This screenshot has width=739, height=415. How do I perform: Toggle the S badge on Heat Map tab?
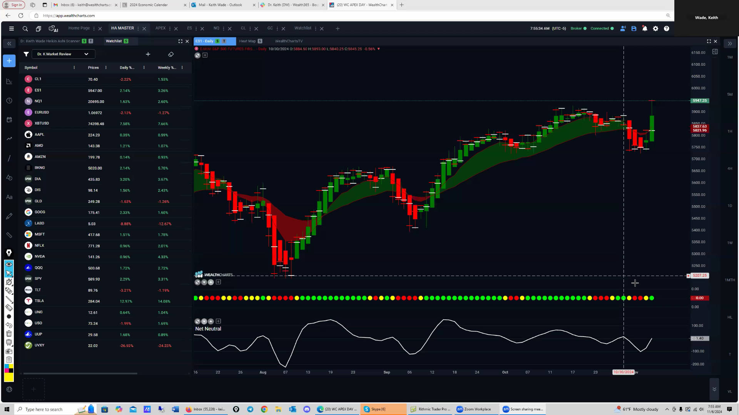click(260, 41)
